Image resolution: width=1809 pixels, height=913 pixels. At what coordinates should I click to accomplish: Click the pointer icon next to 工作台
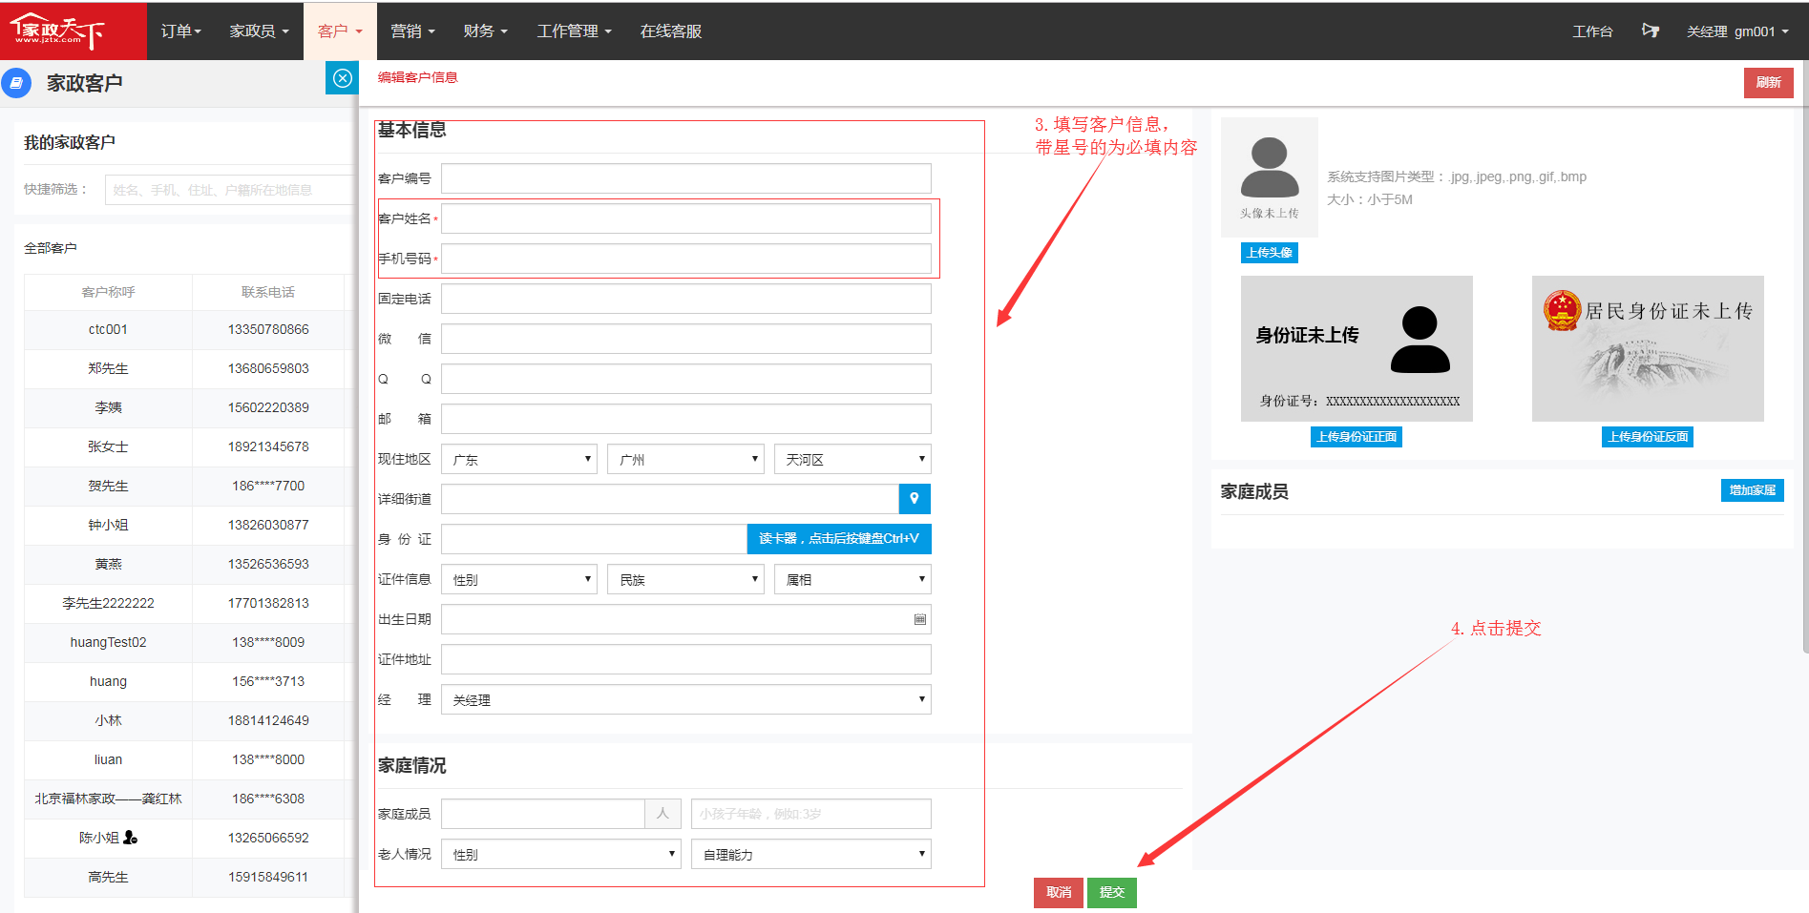[1650, 31]
